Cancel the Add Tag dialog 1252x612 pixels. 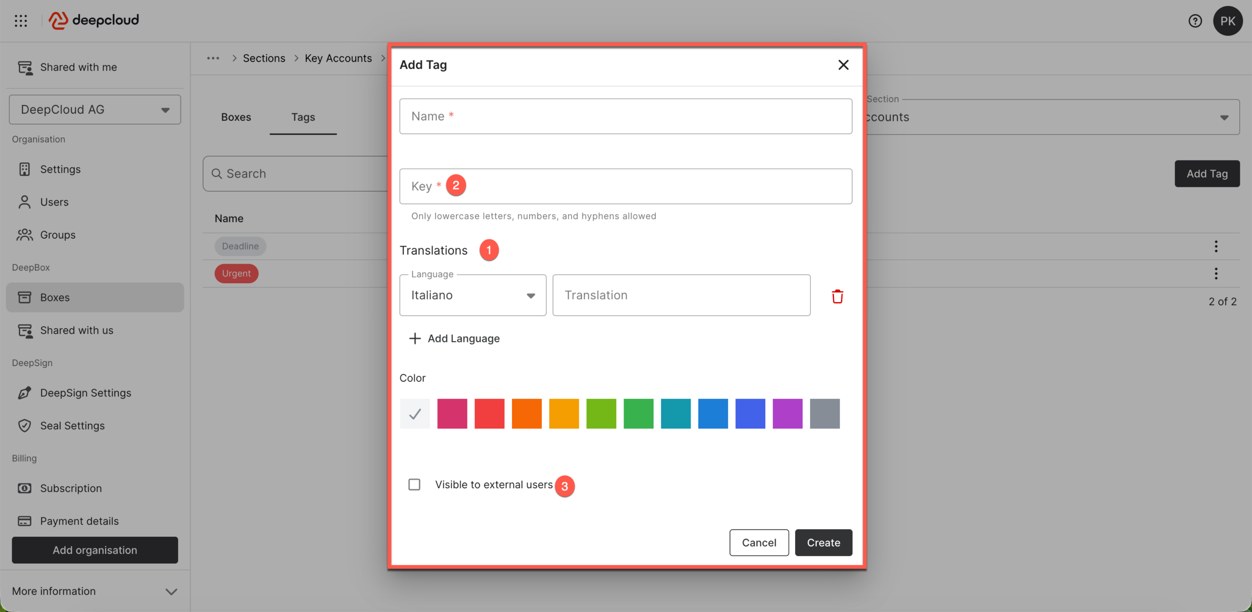759,543
